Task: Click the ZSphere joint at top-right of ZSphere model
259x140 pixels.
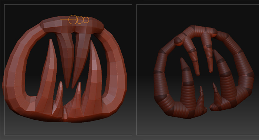Action: 214,33
